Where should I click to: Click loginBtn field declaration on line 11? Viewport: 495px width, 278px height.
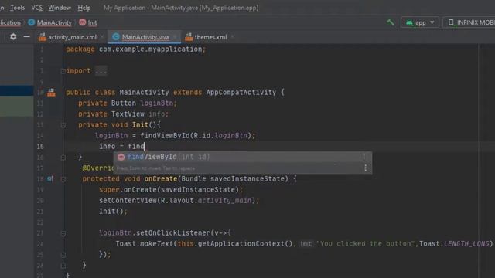[157, 103]
